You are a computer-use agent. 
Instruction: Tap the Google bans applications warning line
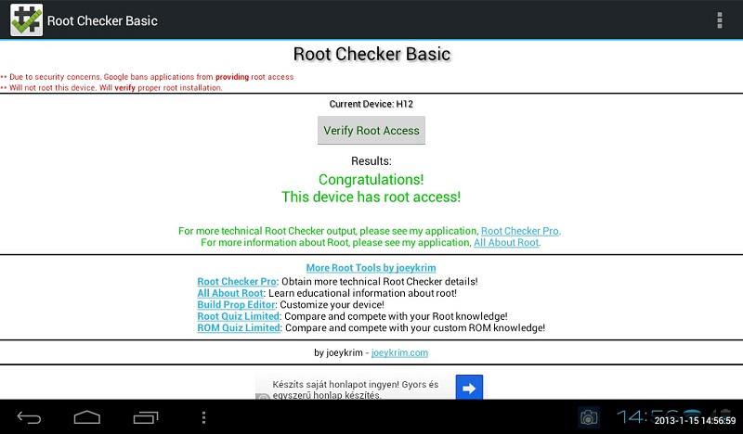click(147, 77)
